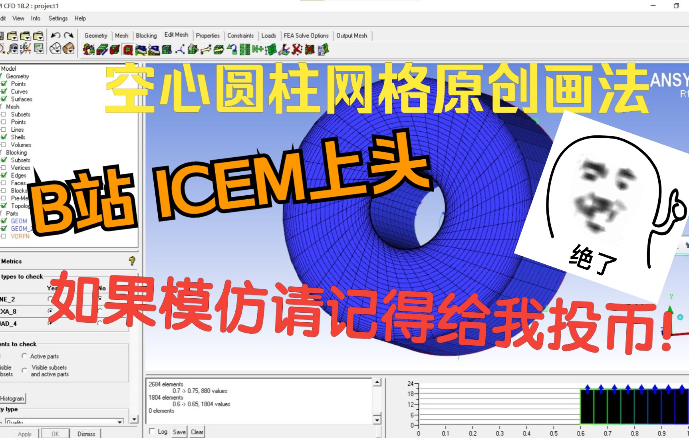Open the Convert Mesh Type tool

(x=232, y=50)
